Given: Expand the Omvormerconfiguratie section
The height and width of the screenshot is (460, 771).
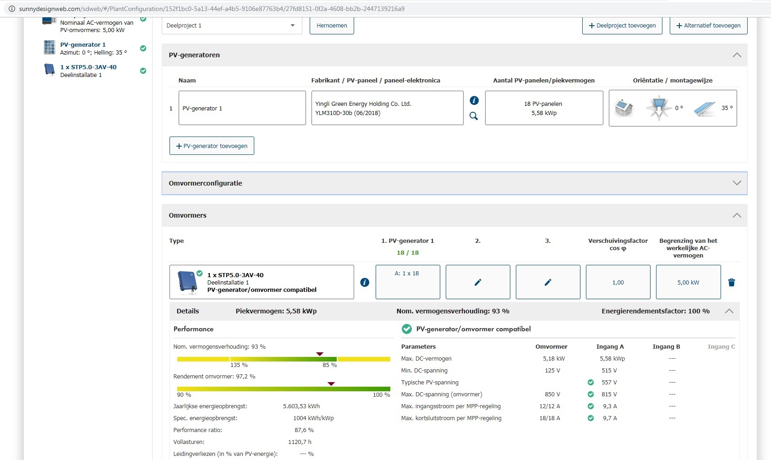Looking at the screenshot, I should (737, 183).
